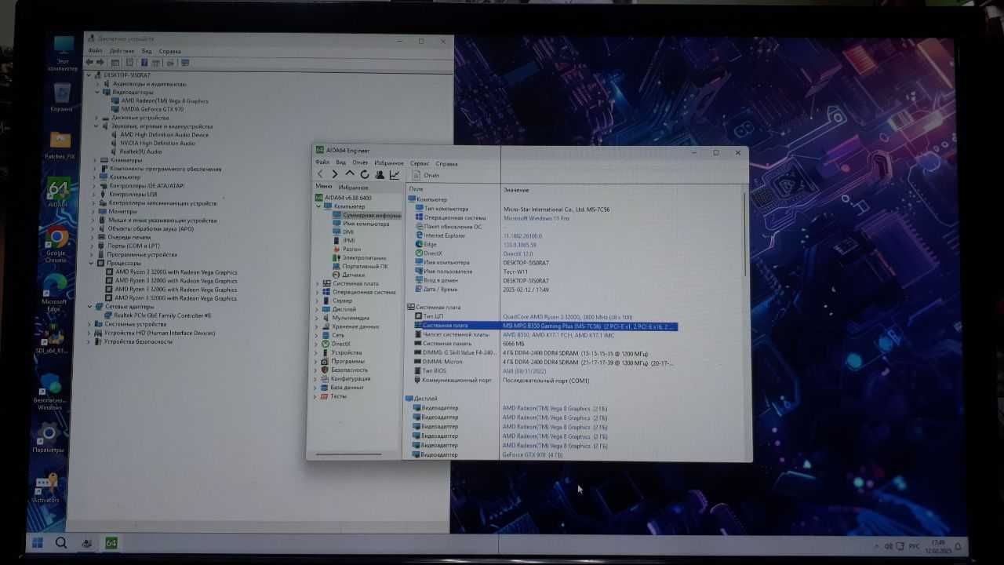This screenshot has height=565, width=1004.
Task: Click the AIDA64 graph chart toolbar icon
Action: tap(395, 174)
